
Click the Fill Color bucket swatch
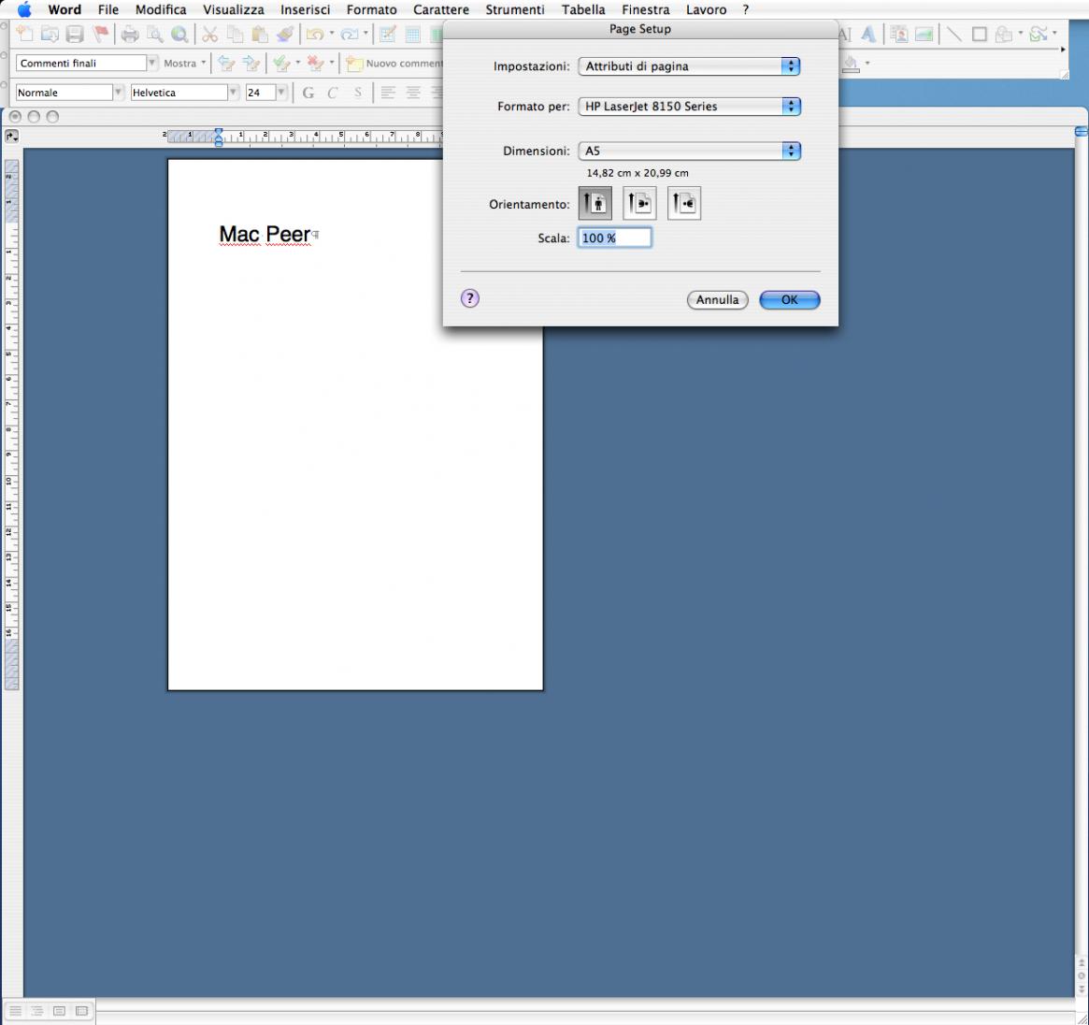click(851, 64)
